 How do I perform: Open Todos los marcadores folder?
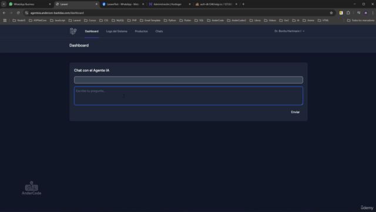361,21
